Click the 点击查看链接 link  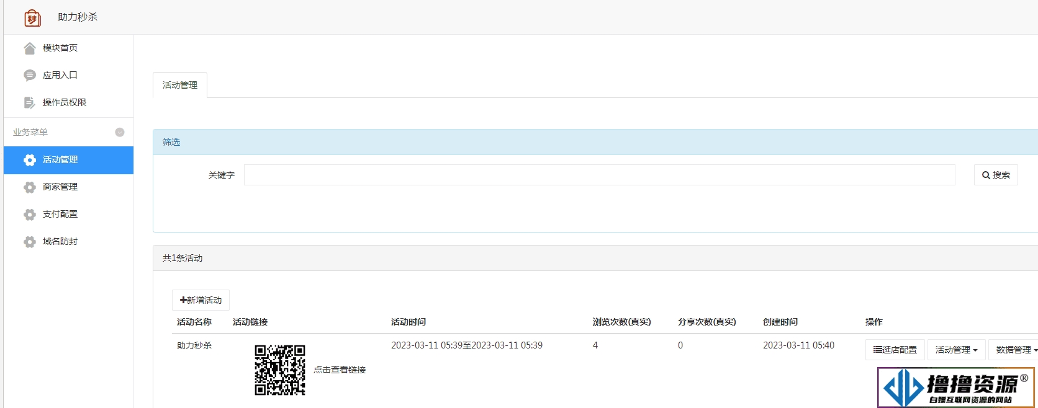coord(340,370)
